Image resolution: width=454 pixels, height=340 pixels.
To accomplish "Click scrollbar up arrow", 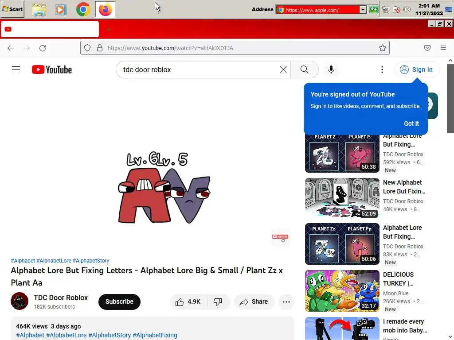I will tap(450, 60).
